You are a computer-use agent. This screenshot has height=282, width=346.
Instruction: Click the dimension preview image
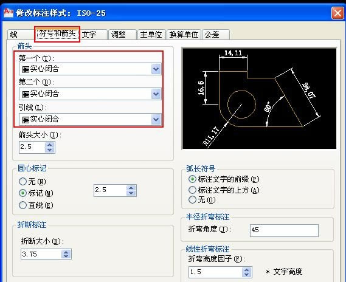[260, 98]
